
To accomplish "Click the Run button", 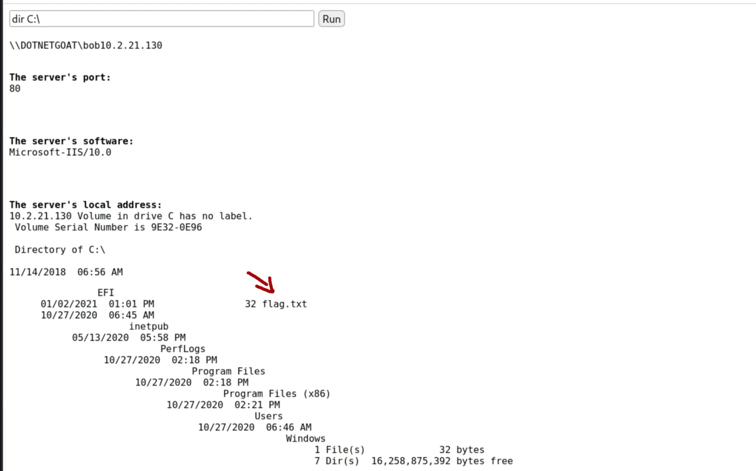I will coord(332,19).
